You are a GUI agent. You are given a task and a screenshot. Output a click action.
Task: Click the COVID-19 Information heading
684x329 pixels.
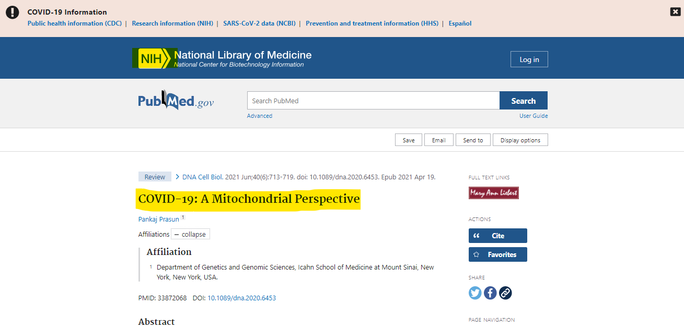point(67,12)
